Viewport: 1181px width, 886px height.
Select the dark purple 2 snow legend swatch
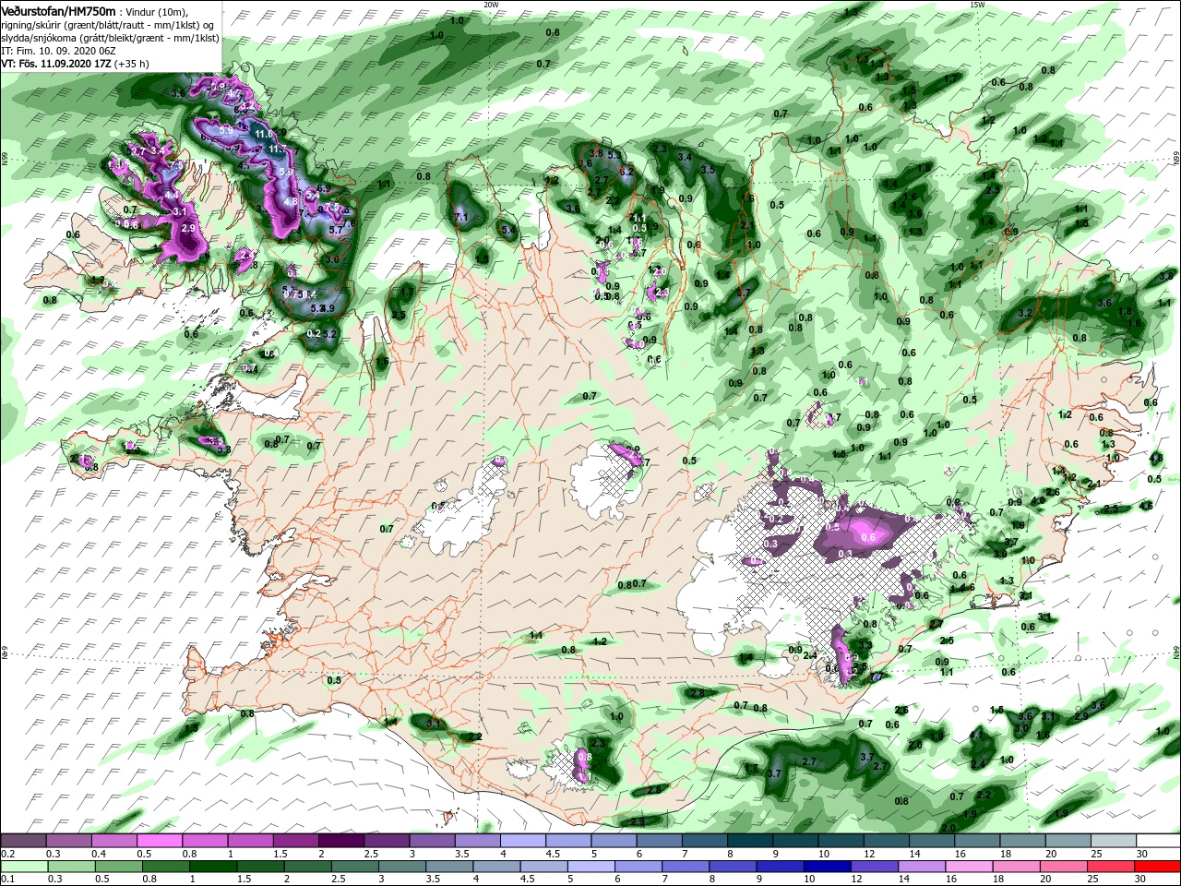(x=341, y=840)
